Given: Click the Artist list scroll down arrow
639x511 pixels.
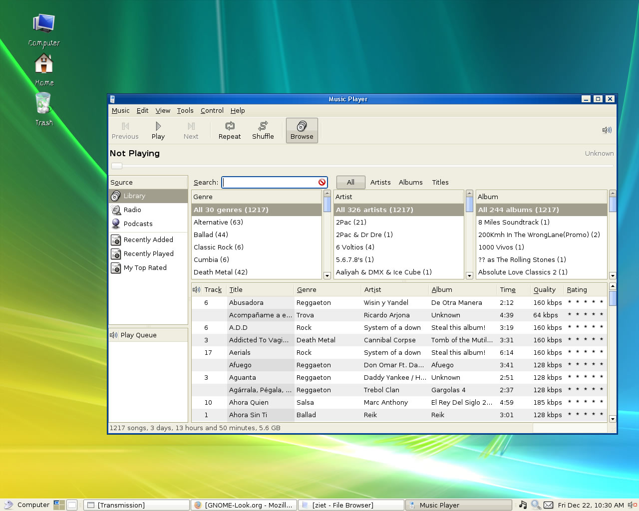Looking at the screenshot, I should (469, 275).
